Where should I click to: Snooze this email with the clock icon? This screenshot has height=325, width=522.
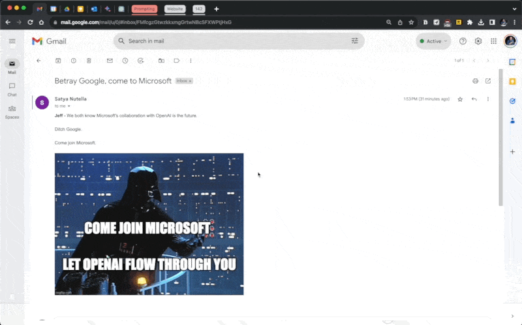[125, 61]
